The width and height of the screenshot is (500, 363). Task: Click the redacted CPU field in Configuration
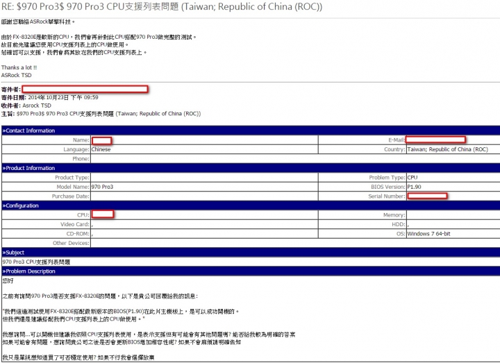[103, 214]
